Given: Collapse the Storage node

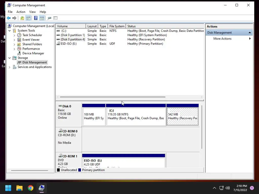Looking at the screenshot, I should point(10,58).
